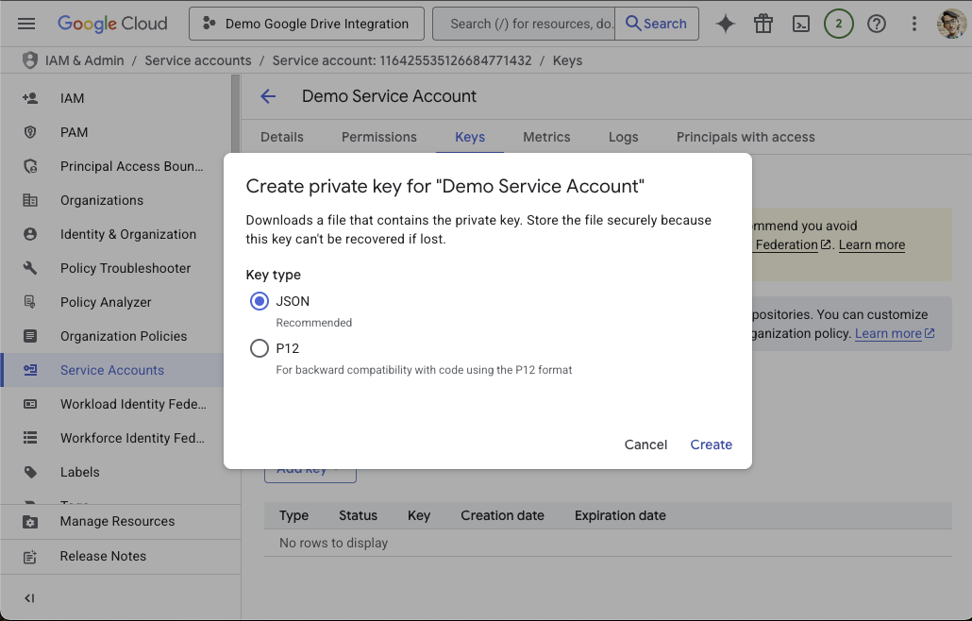This screenshot has height=621, width=972.
Task: Click the Organization Policies list icon
Action: (x=30, y=336)
